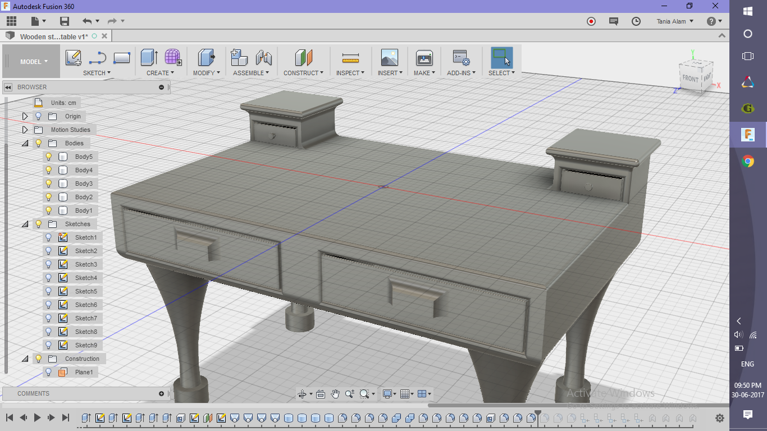Image resolution: width=767 pixels, height=431 pixels.
Task: Click the Orbit navigation icon
Action: pos(302,394)
